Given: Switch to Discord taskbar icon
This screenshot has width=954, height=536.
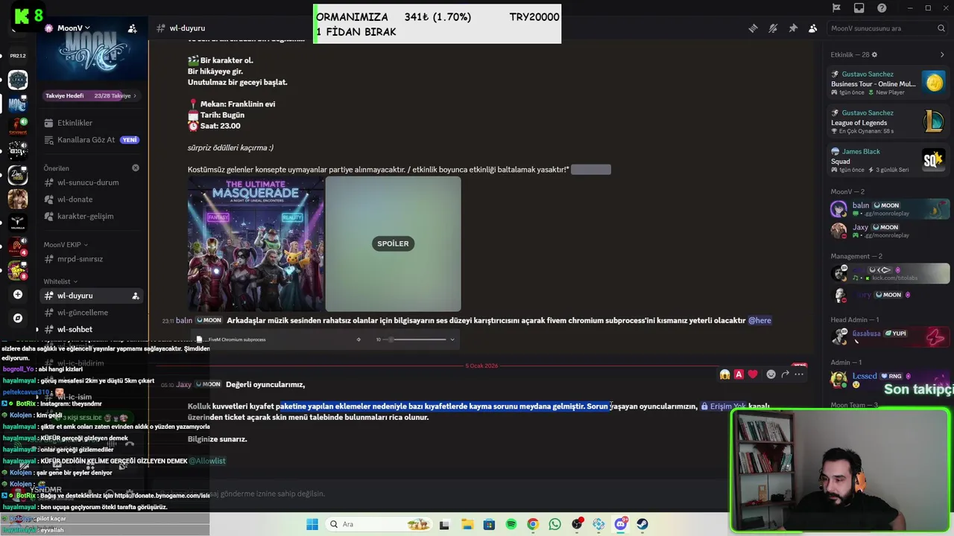Looking at the screenshot, I should coord(621,524).
